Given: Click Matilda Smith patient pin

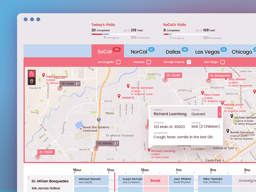Looking at the screenshot, I should [222, 103].
